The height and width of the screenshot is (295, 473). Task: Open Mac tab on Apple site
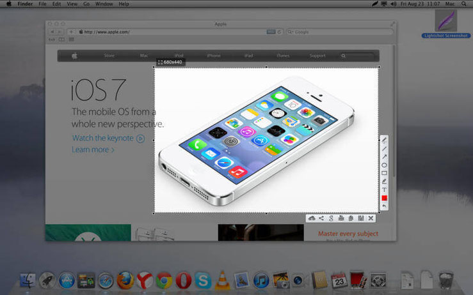coord(144,56)
